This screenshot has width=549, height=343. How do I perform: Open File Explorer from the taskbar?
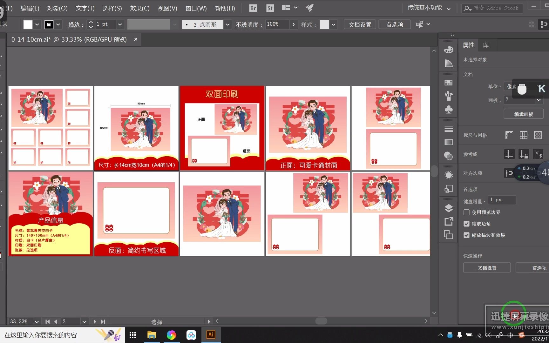[x=152, y=335]
